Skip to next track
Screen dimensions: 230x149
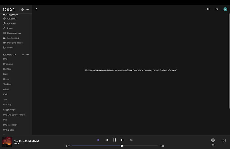tap(122, 140)
